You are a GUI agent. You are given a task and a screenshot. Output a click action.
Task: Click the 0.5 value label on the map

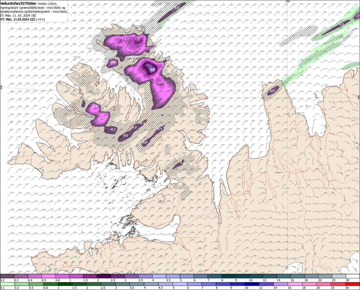[x=113, y=62]
